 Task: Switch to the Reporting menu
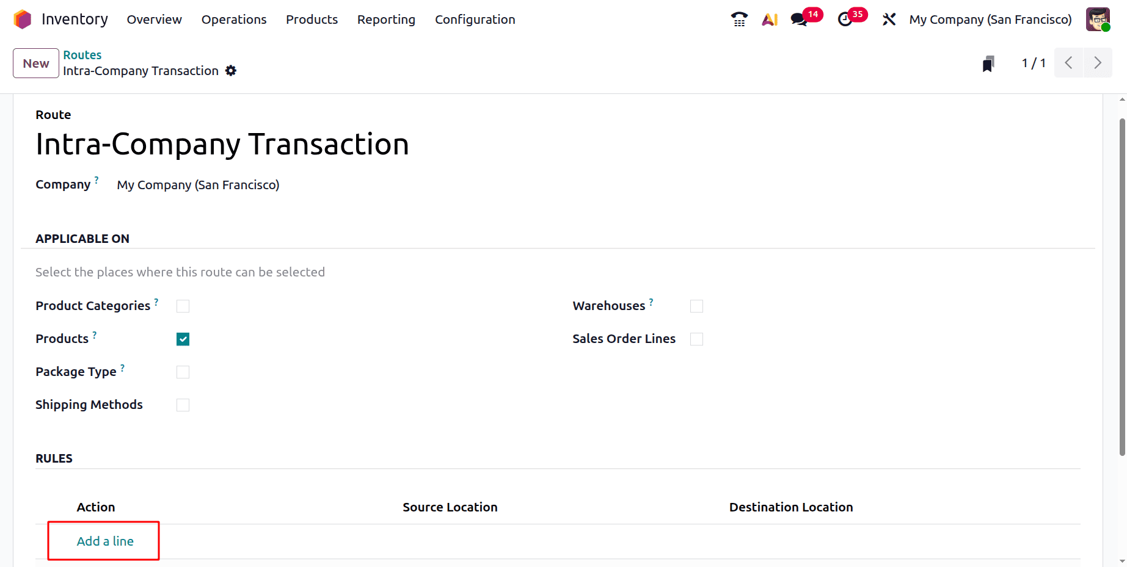click(386, 19)
